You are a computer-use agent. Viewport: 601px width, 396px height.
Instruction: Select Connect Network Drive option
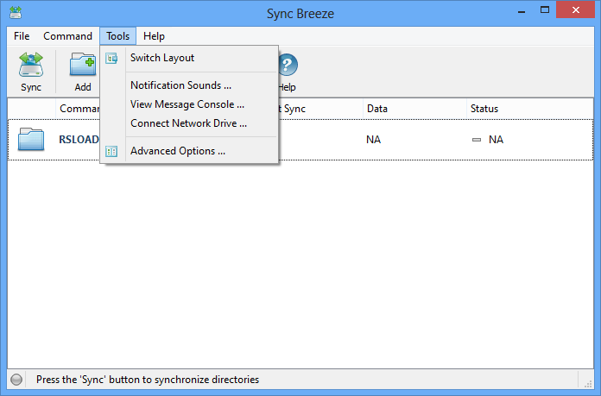coord(188,123)
